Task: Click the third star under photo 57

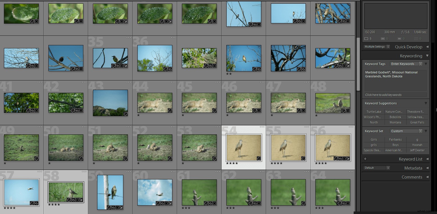Action: (x=11, y=208)
